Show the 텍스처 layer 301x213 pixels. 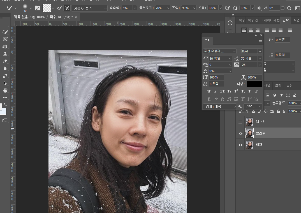240,121
